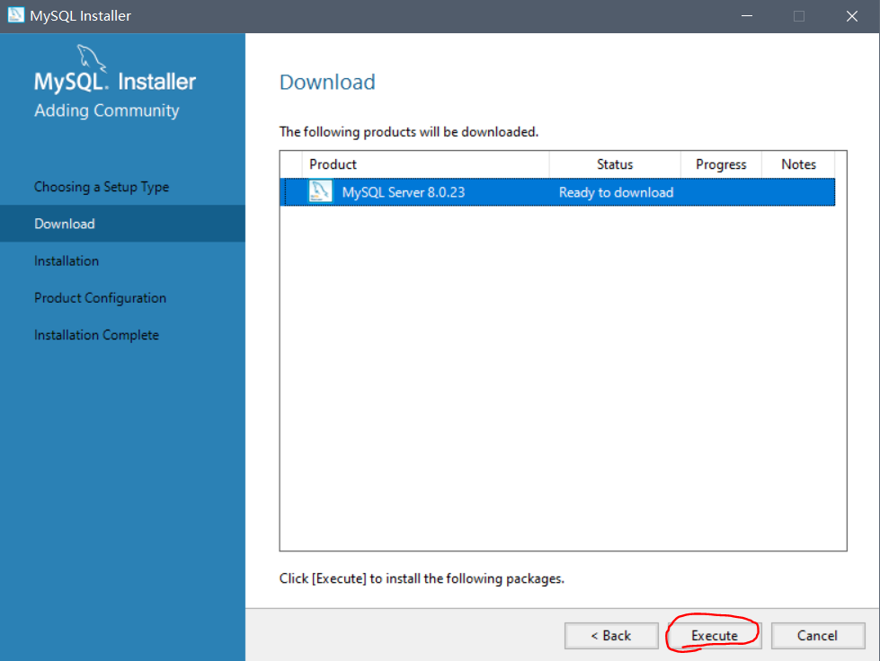Click the Product column header
Viewport: 880px width, 661px height.
coord(425,164)
